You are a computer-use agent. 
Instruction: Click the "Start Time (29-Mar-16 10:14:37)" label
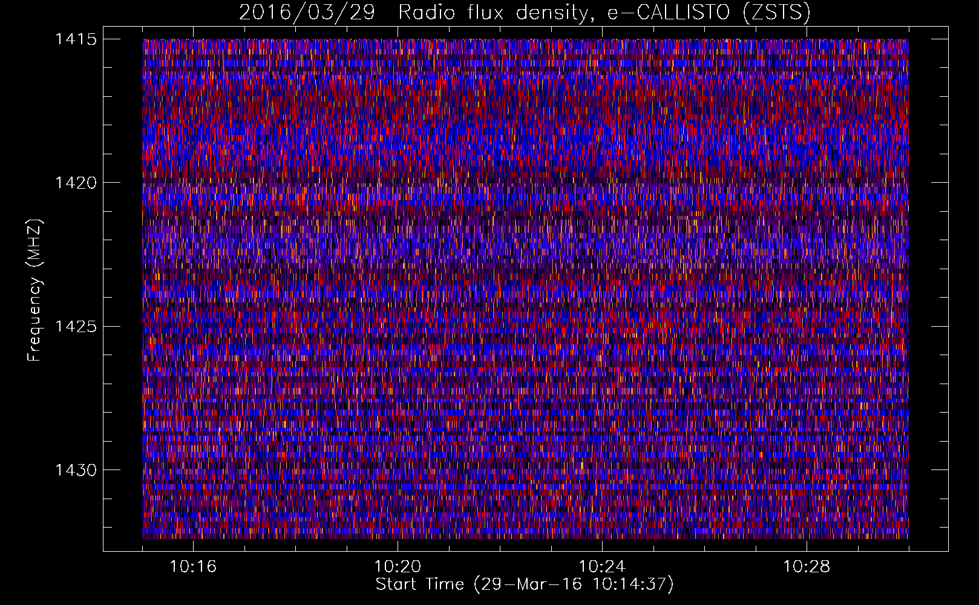(525, 584)
